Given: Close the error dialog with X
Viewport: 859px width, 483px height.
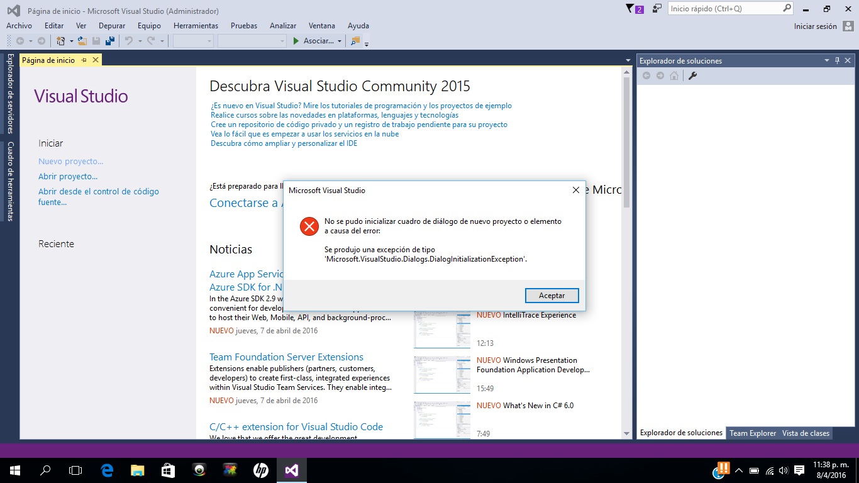Looking at the screenshot, I should coord(575,190).
